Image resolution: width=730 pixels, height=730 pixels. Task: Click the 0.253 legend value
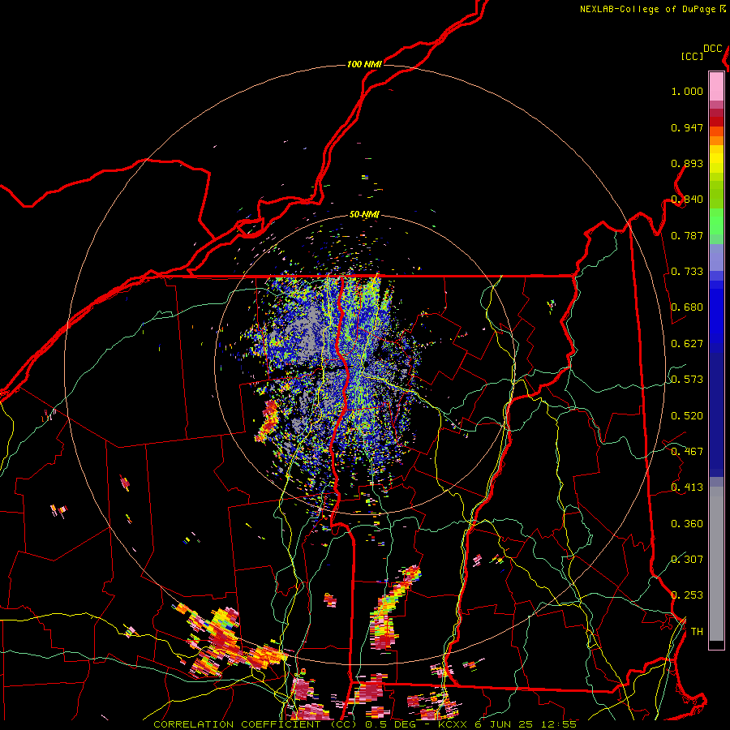(x=687, y=595)
